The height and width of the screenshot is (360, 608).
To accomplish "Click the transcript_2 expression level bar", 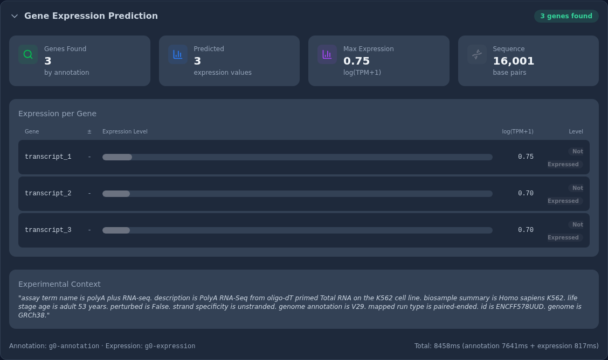I will (x=298, y=194).
